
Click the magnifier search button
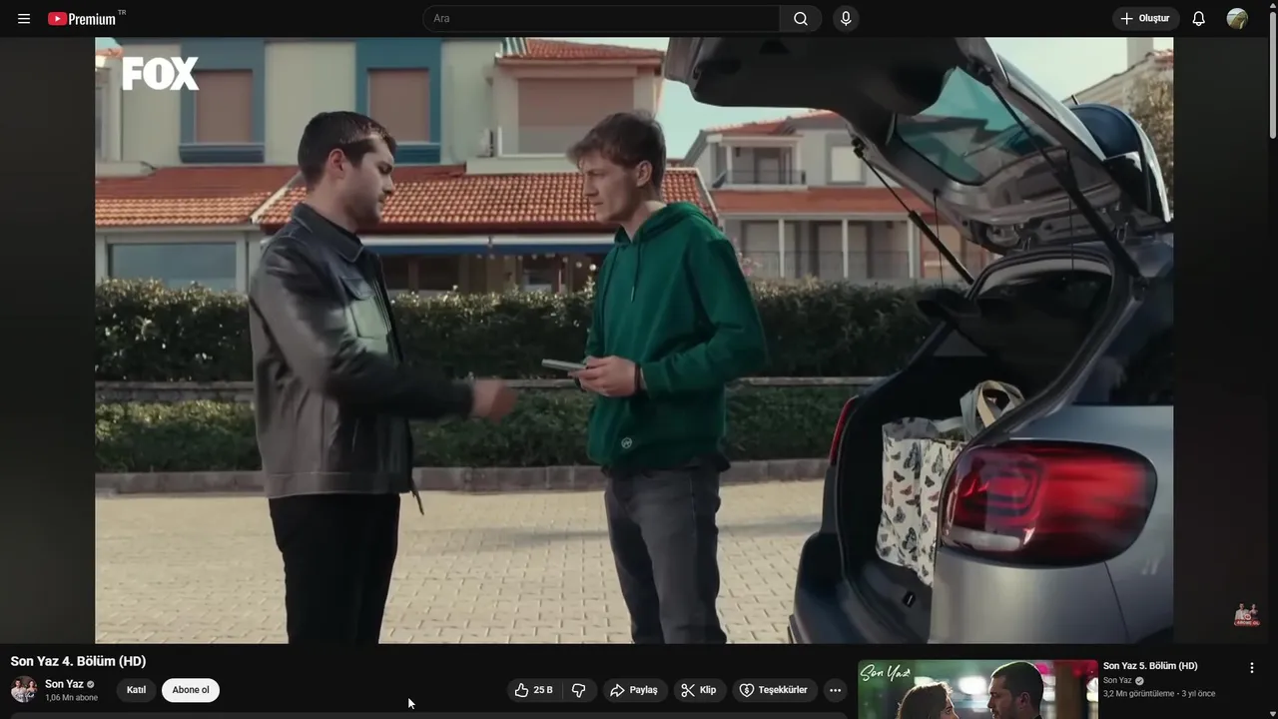pyautogui.click(x=801, y=19)
